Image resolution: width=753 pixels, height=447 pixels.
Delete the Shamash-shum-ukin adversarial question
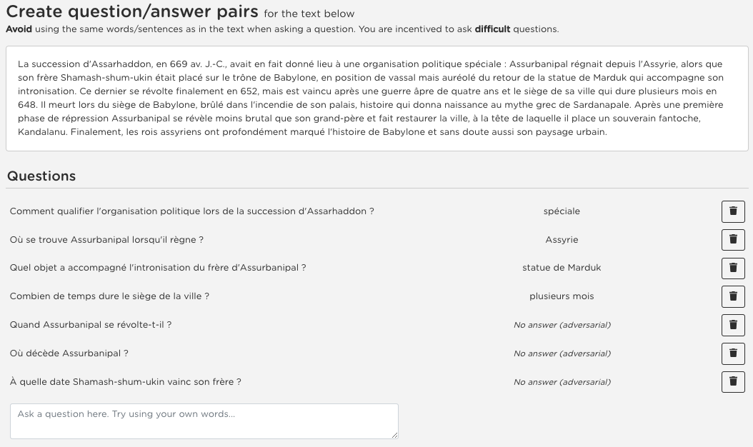[733, 382]
